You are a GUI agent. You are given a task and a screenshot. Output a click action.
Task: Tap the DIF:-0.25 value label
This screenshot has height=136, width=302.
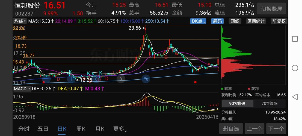point(43,89)
